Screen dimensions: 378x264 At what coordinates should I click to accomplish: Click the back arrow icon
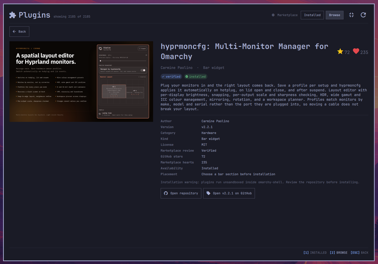point(14,32)
